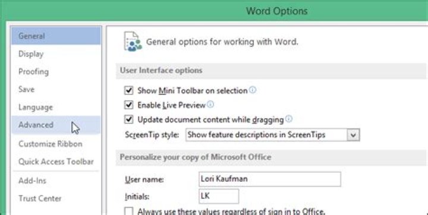This screenshot has height=215, width=428.
Task: Click the Initials field
Action: click(219, 196)
